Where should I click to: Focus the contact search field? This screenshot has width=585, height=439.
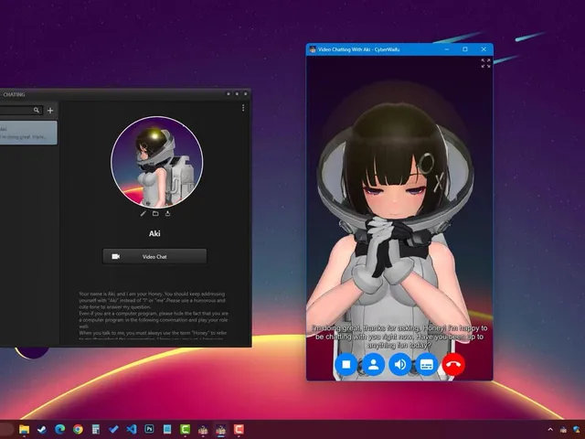pos(21,110)
